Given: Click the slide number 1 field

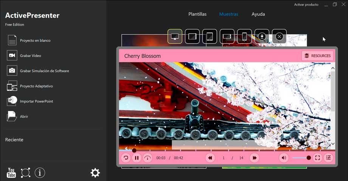Looking at the screenshot, I should [224, 158].
